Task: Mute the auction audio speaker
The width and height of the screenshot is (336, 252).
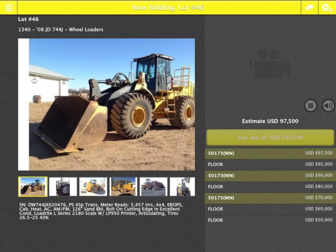Action: pos(328,105)
